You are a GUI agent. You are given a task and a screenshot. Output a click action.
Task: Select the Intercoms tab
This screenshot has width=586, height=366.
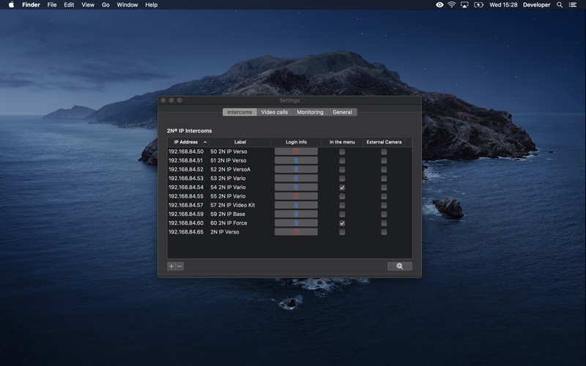240,112
